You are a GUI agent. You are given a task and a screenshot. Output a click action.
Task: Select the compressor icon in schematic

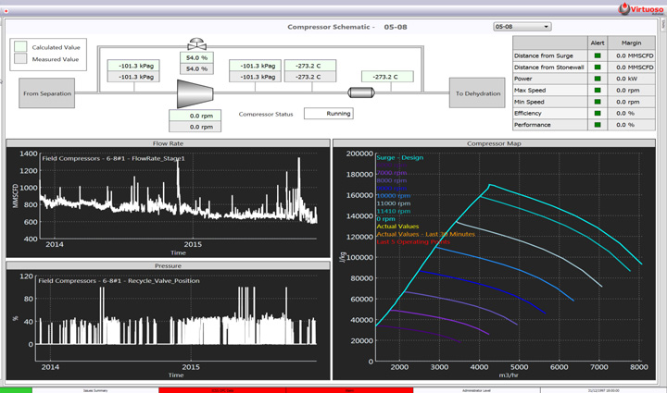pyautogui.click(x=195, y=92)
